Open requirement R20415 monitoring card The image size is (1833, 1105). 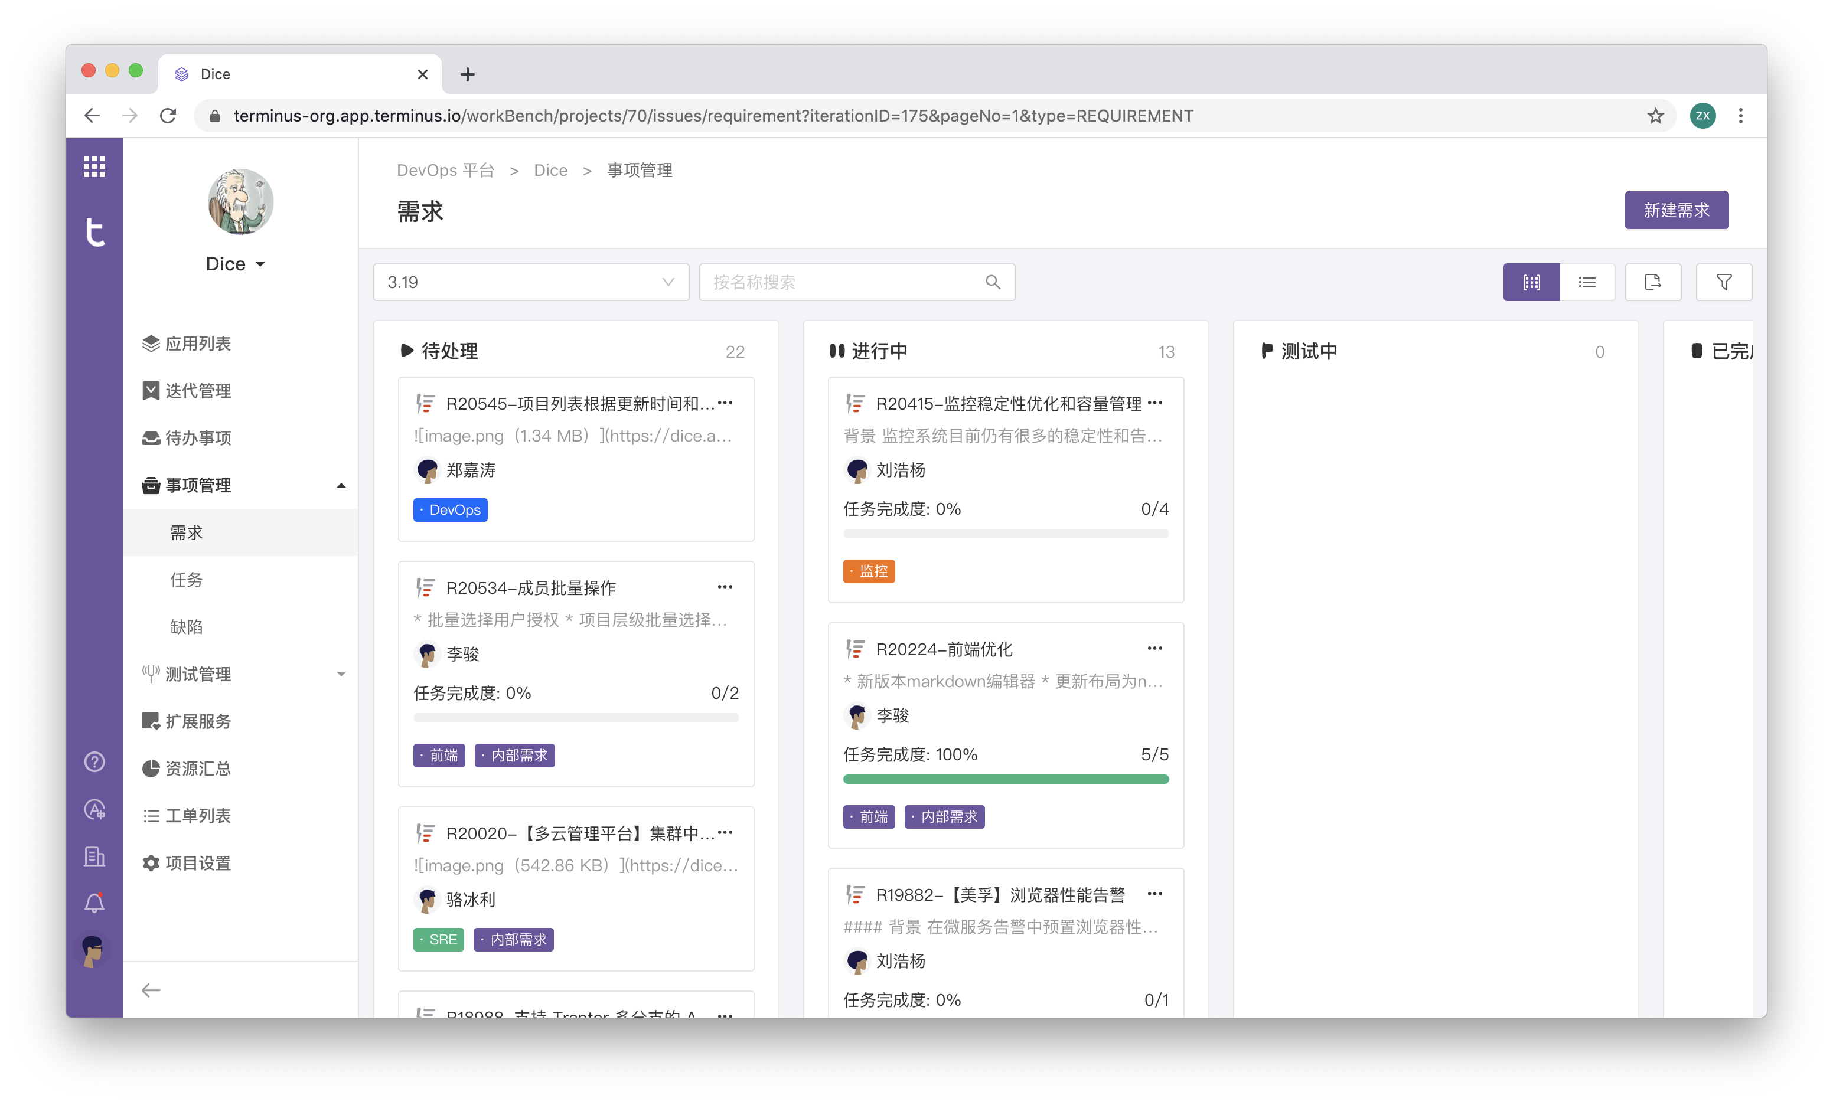click(x=1008, y=404)
